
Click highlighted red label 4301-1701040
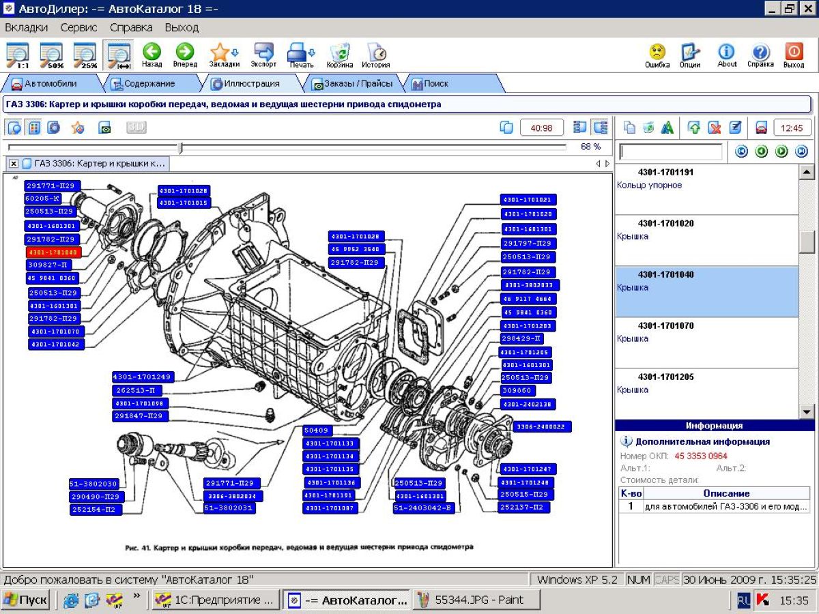pyautogui.click(x=53, y=252)
